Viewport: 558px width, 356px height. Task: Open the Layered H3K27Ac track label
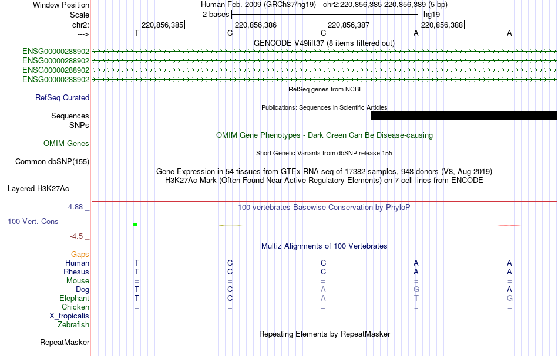(x=38, y=188)
